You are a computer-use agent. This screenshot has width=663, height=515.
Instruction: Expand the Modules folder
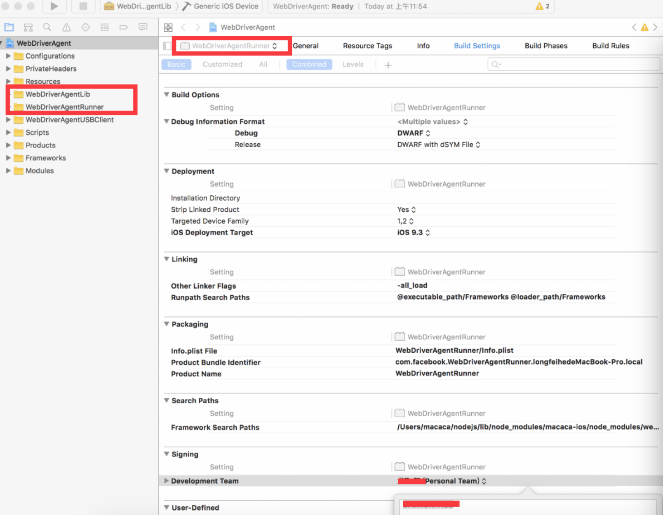pos(8,171)
